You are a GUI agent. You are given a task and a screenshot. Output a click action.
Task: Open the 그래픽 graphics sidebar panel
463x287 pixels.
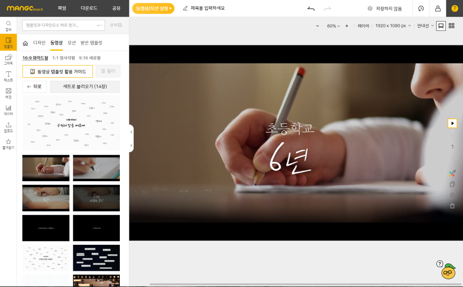tap(8, 59)
